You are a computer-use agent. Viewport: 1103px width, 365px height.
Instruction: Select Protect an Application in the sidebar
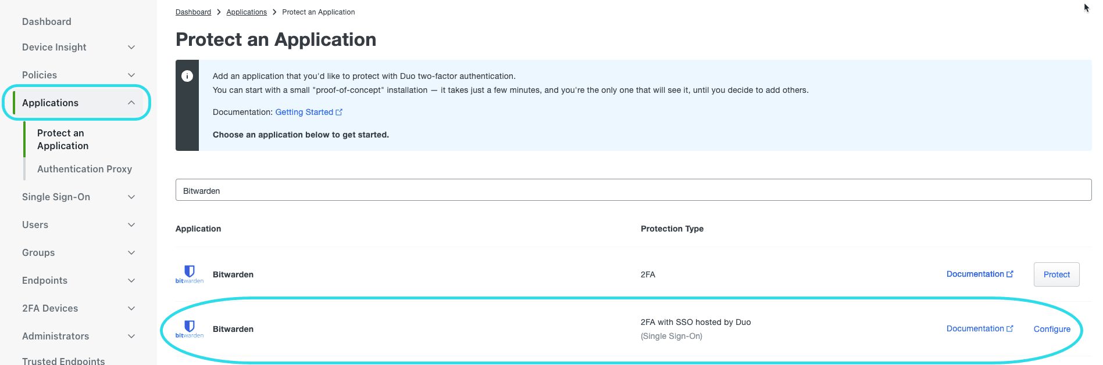[x=63, y=139]
